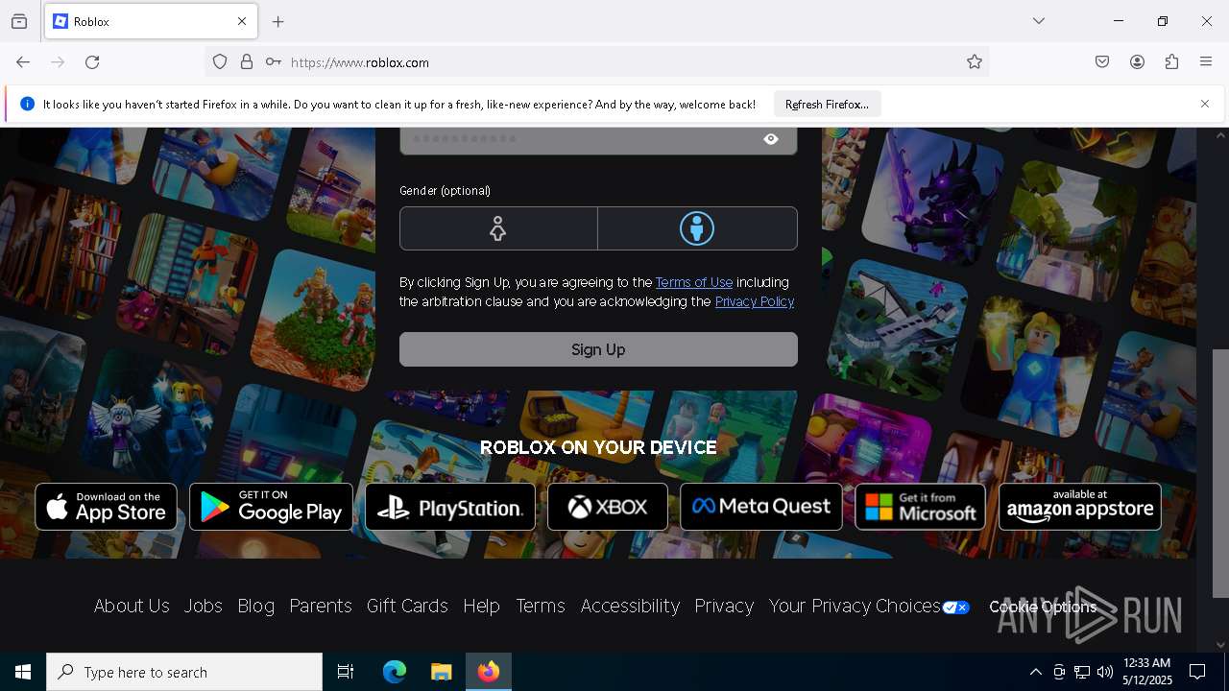Open About Us footer link
This screenshot has height=691, width=1229.
tap(132, 606)
